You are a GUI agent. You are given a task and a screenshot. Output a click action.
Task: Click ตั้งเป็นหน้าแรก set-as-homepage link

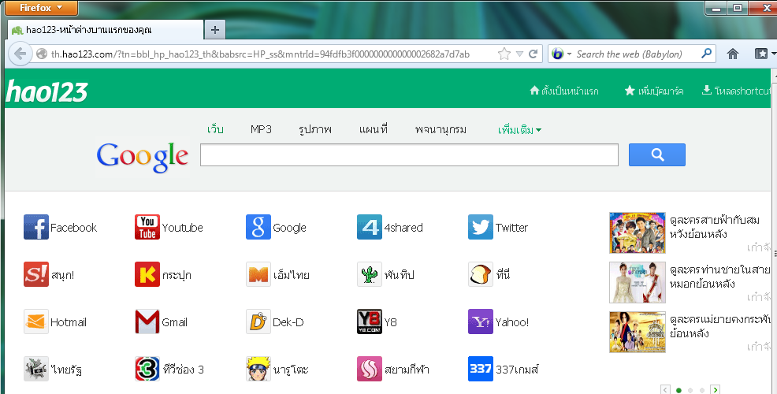(564, 91)
